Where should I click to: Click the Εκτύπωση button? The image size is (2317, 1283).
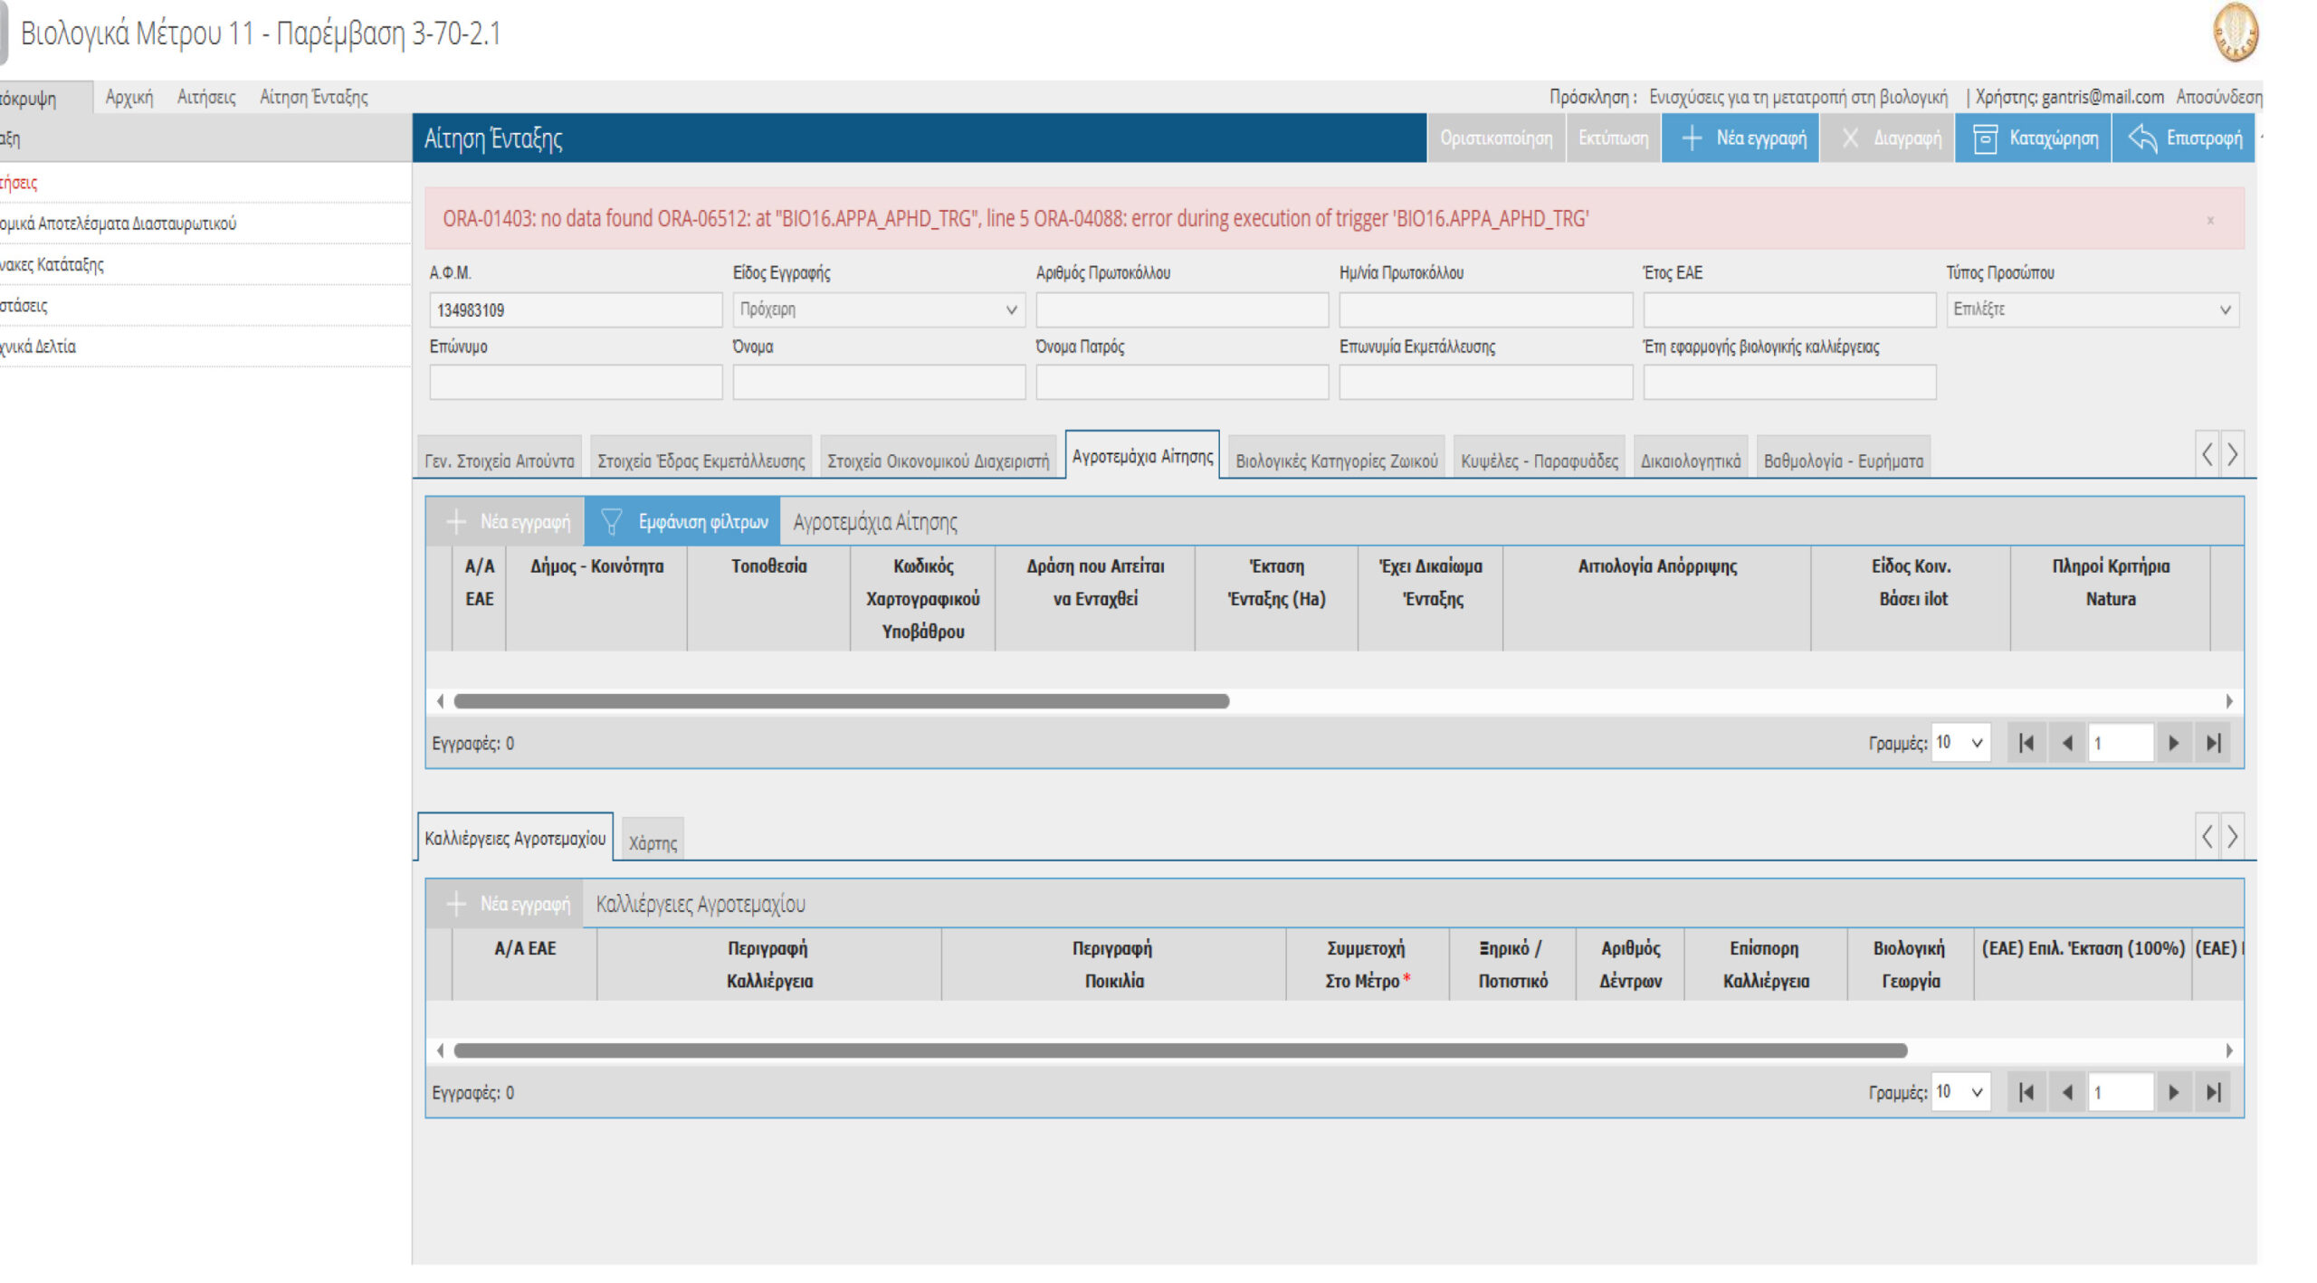[x=1613, y=138]
